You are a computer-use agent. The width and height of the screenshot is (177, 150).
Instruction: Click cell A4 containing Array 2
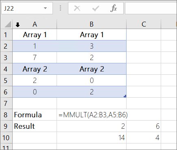click(35, 69)
